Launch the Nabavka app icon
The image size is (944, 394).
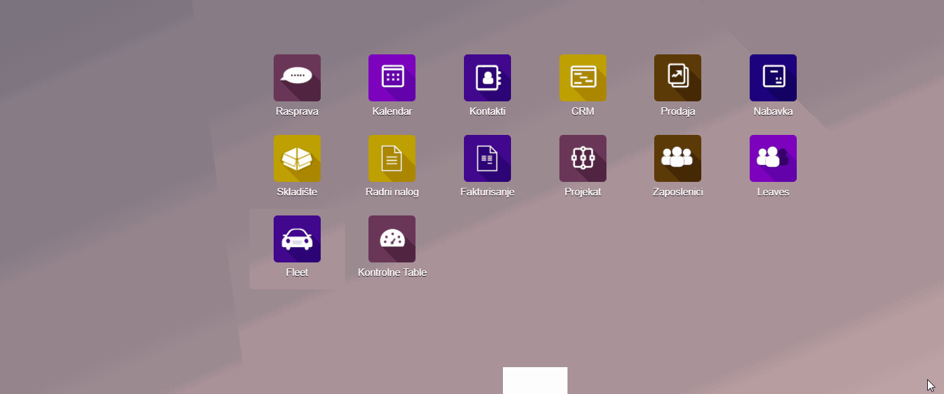(x=773, y=78)
